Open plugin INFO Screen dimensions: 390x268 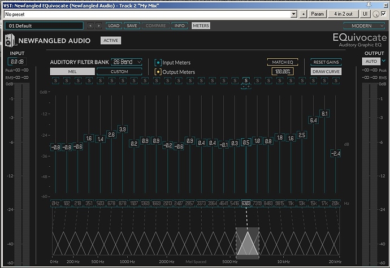coord(179,25)
